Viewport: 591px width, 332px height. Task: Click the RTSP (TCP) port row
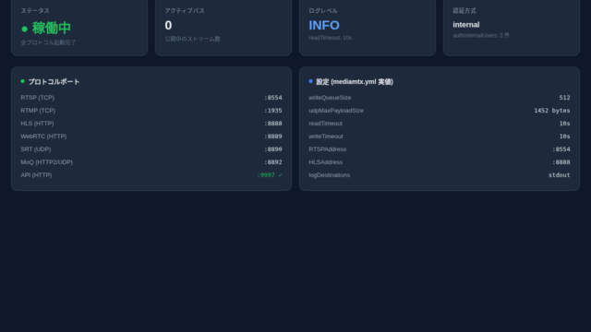click(151, 98)
